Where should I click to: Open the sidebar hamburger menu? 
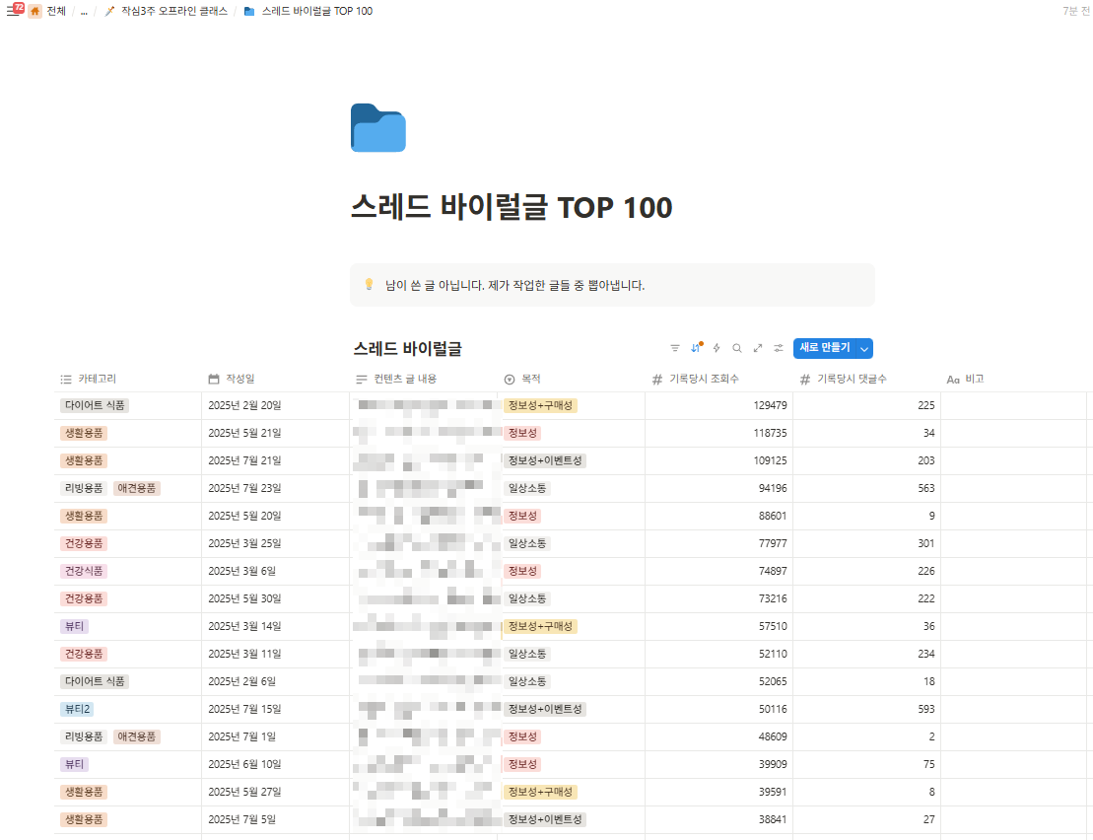(x=13, y=11)
